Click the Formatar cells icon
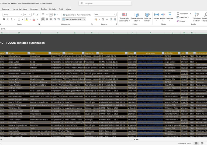The image size is (207, 145). tap(170, 15)
